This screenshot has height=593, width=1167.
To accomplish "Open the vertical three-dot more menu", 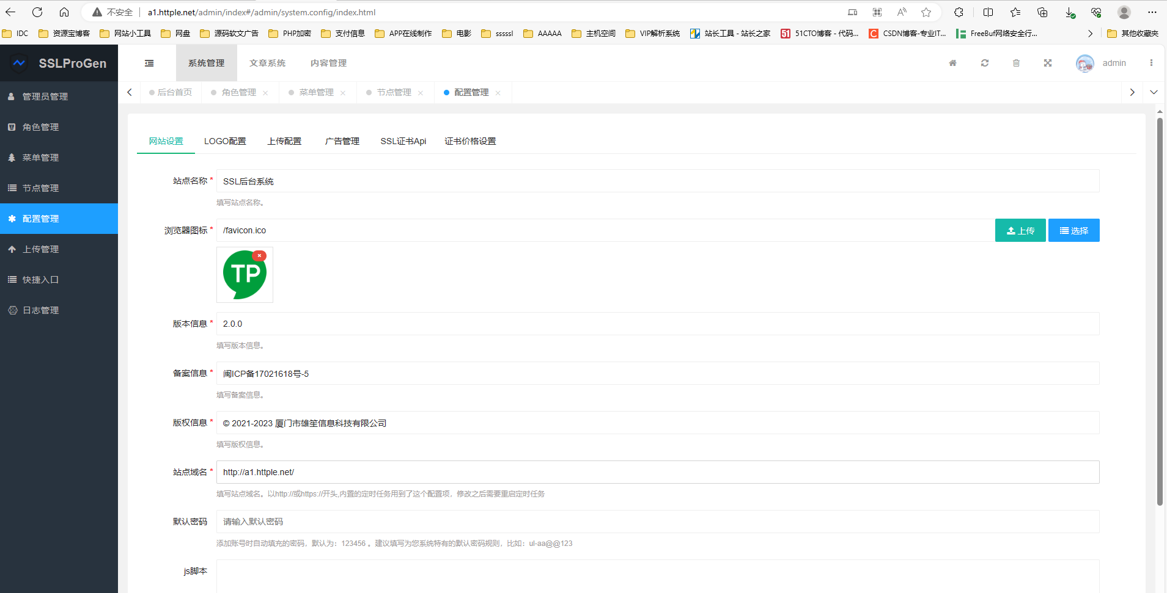I will pos(1151,63).
